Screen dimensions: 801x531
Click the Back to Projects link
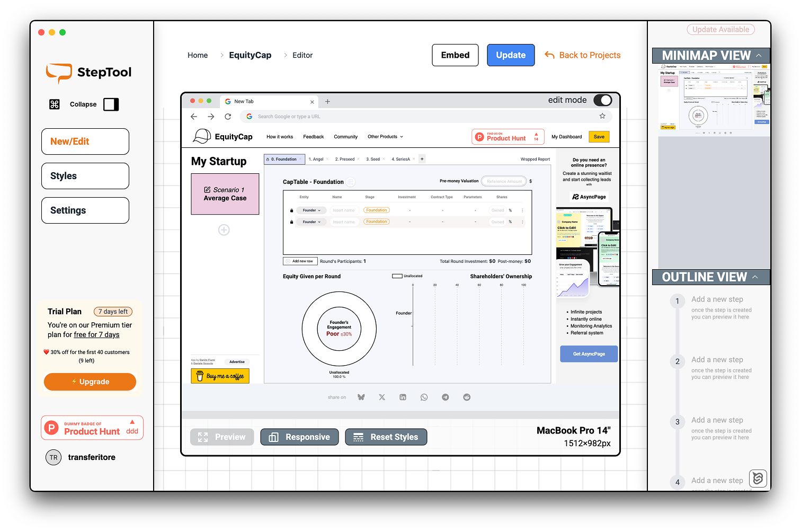(589, 55)
